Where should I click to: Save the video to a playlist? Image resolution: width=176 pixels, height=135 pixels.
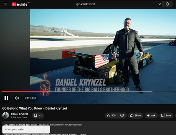coord(166,116)
